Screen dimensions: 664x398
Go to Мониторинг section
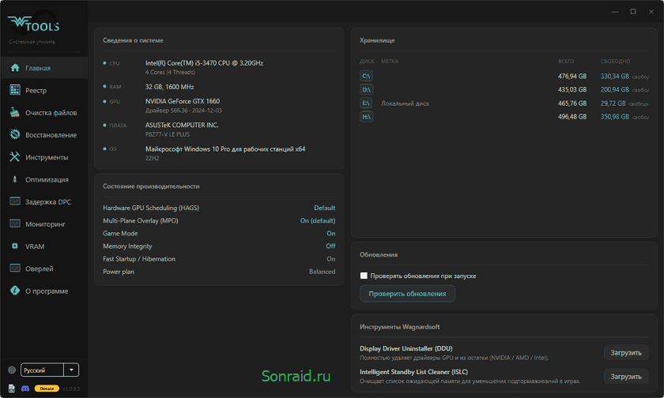pyautogui.click(x=44, y=224)
